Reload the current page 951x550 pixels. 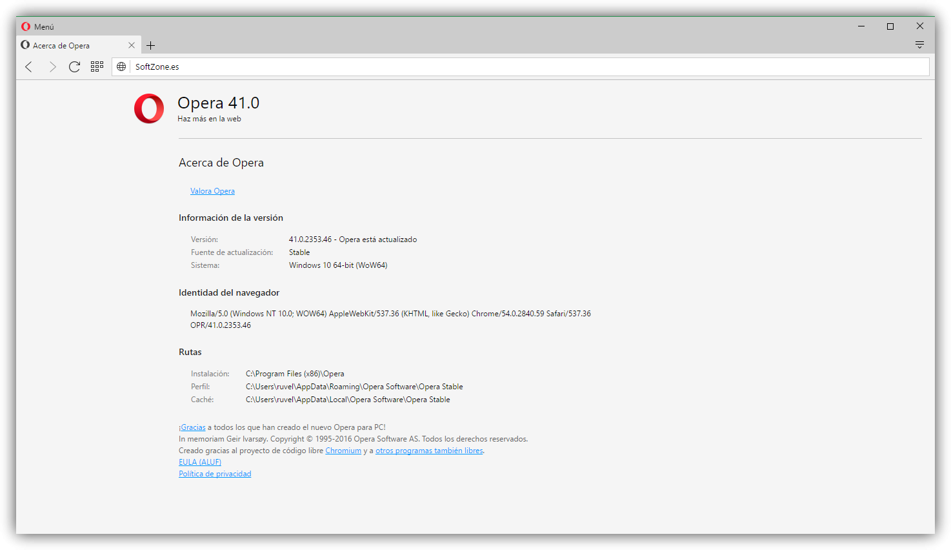pyautogui.click(x=74, y=66)
